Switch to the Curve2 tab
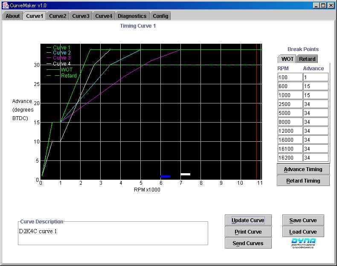This screenshot has width=337, height=266. point(58,16)
